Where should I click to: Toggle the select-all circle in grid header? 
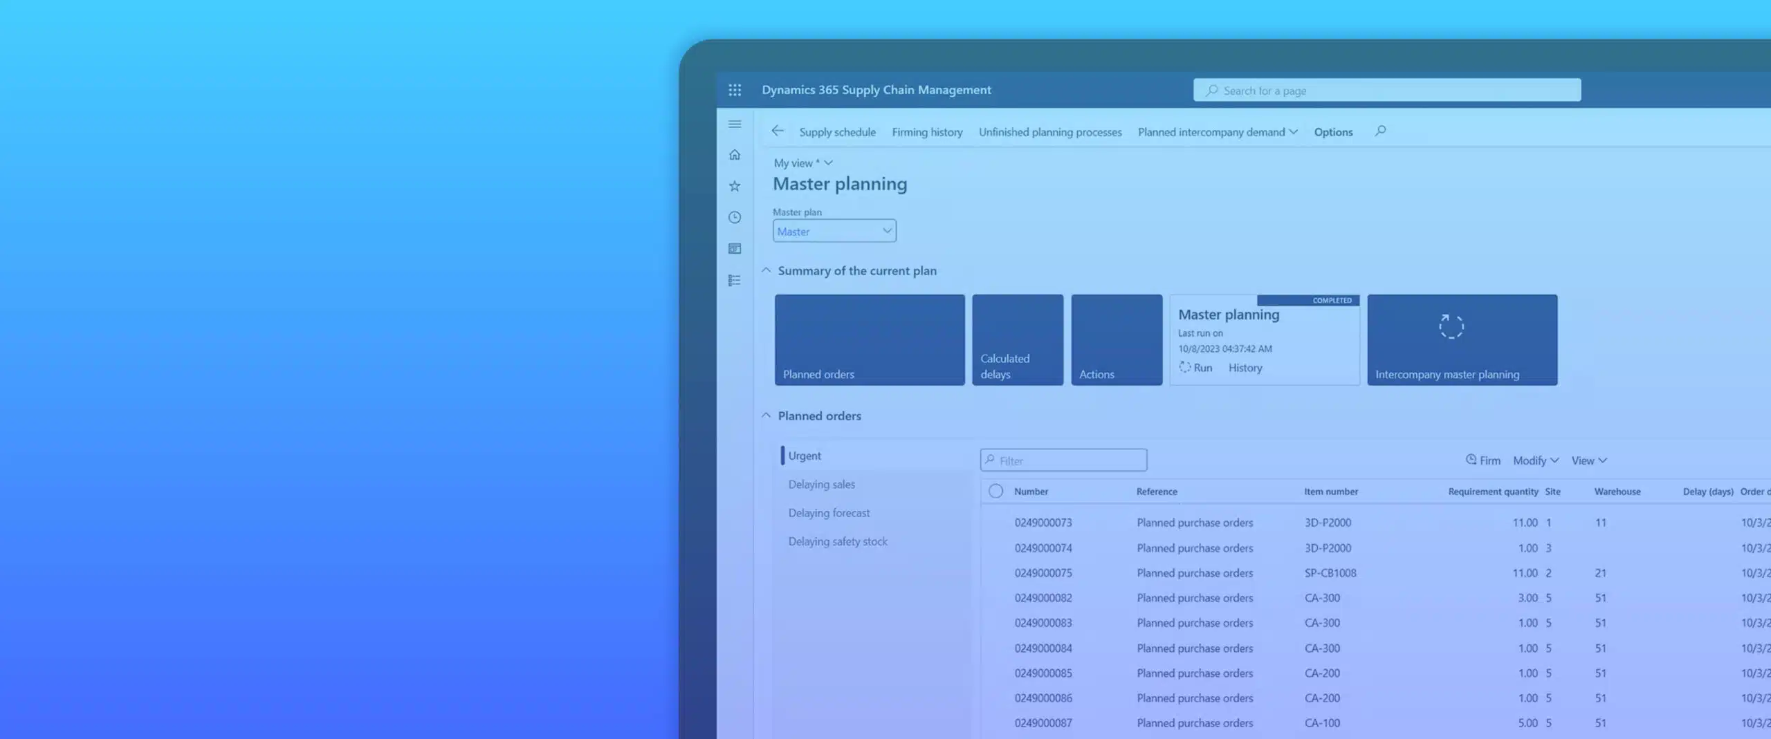995,492
